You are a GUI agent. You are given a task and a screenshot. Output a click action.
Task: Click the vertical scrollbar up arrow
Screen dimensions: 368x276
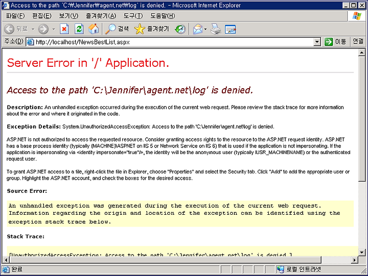click(x=362, y=53)
